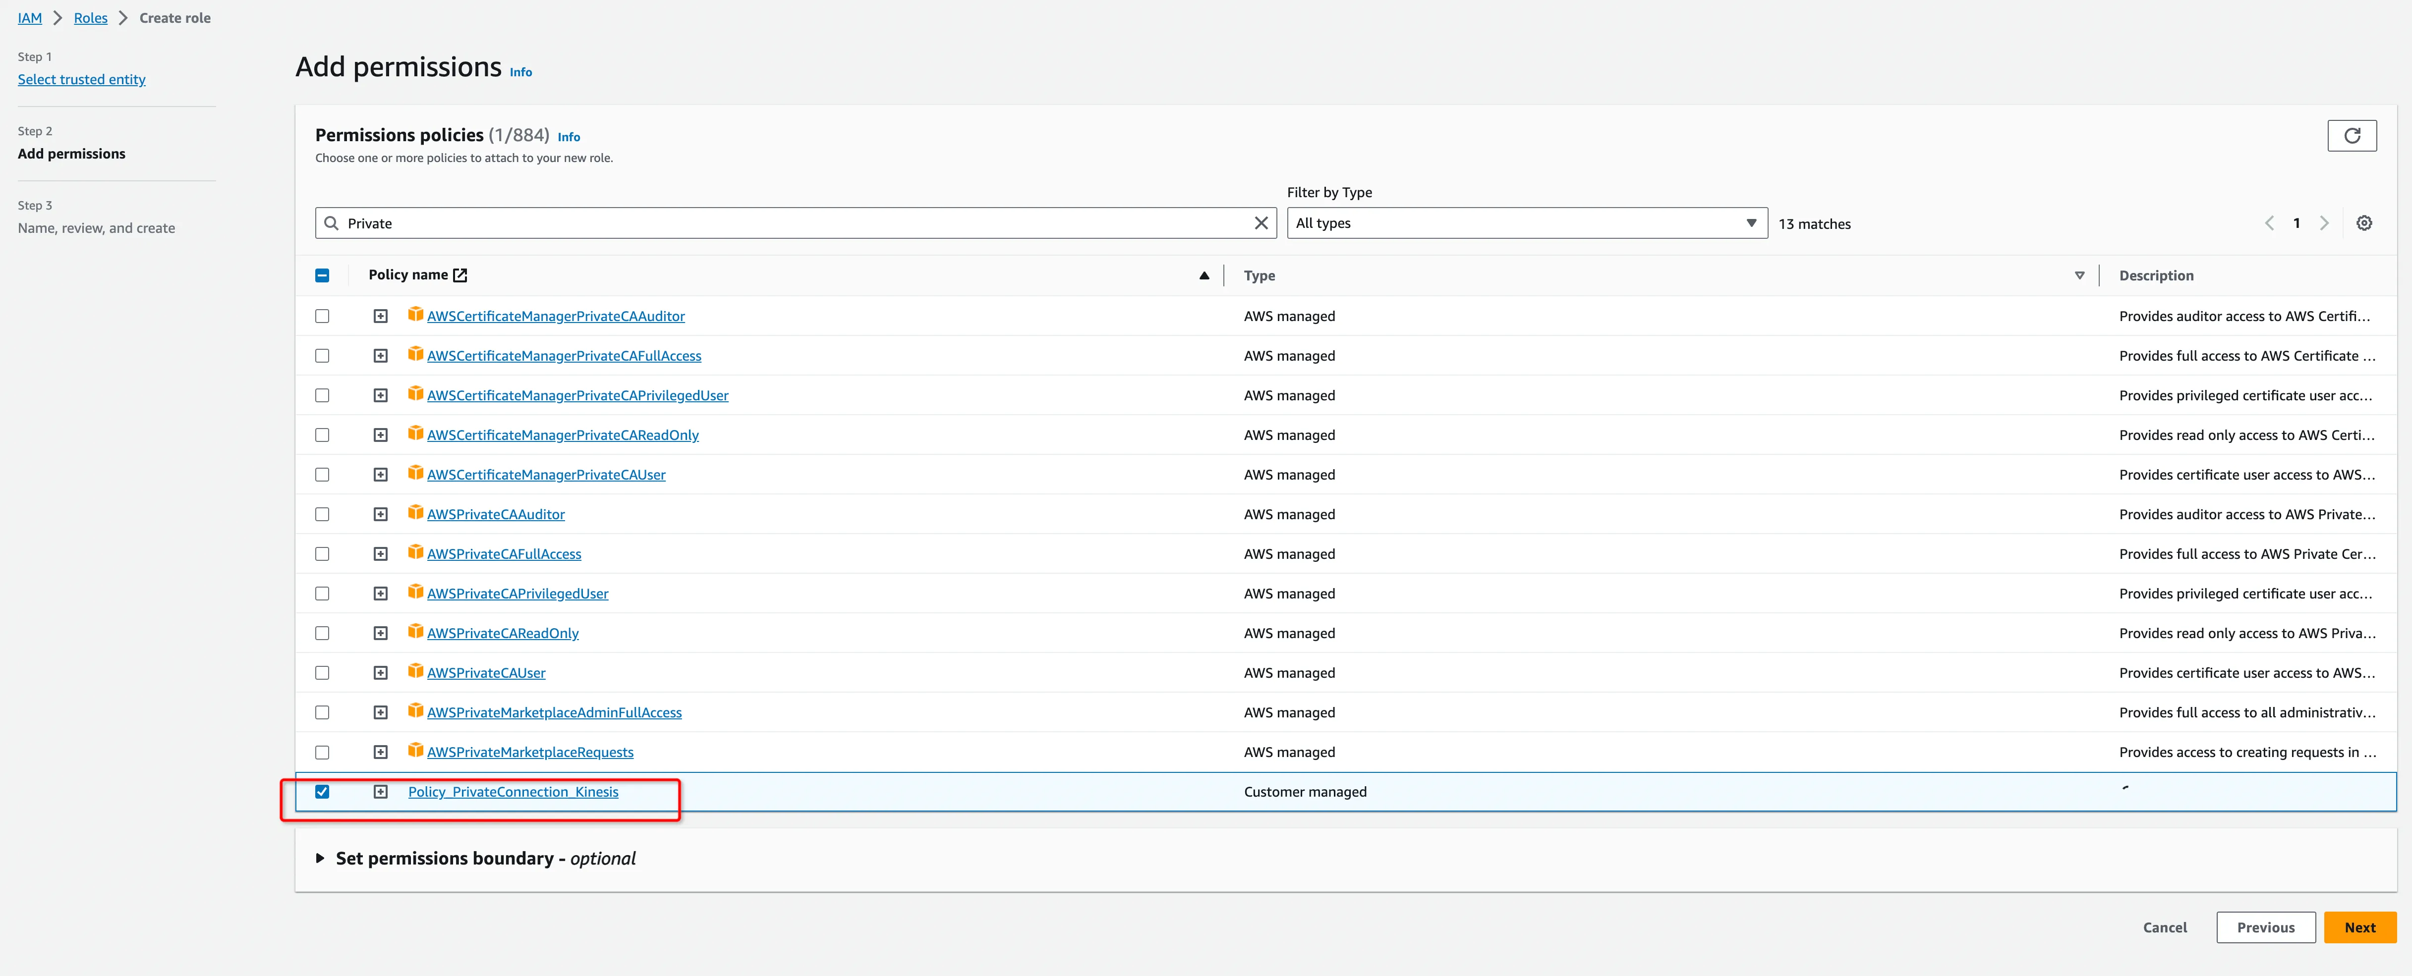Image resolution: width=2412 pixels, height=976 pixels.
Task: Expand Set permissions boundary section
Action: [320, 858]
